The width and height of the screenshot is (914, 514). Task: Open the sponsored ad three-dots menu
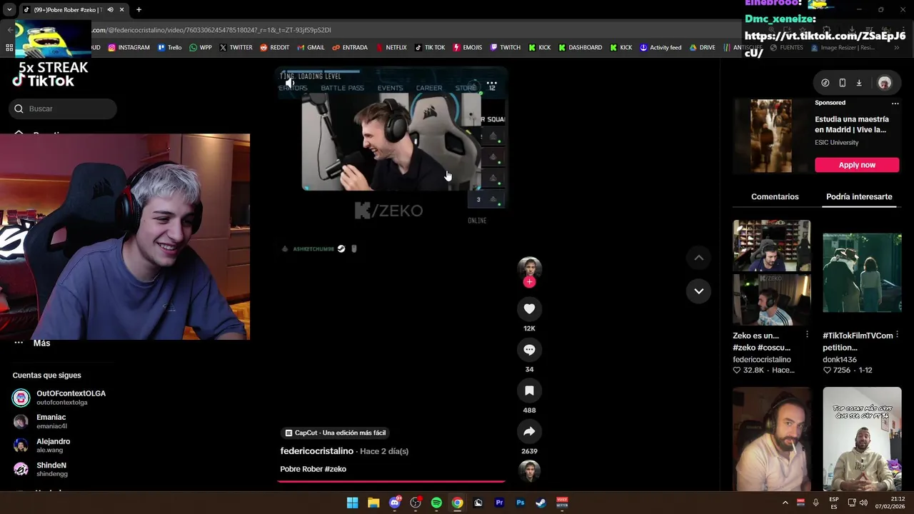tap(895, 103)
